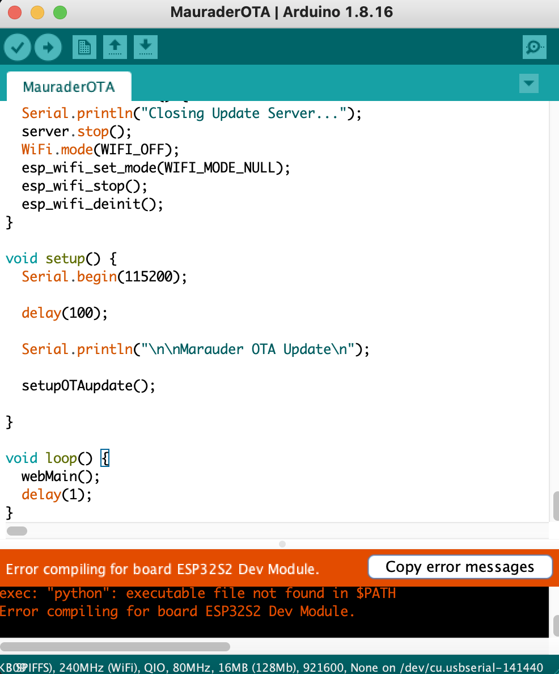The width and height of the screenshot is (559, 674).
Task: Copy error messages to clipboard
Action: pos(460,567)
